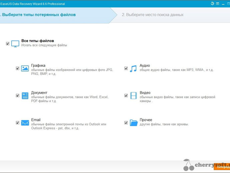Click description mentioning Word, Excel, PDF
Image resolution: width=230 pixels, height=173 pixels.
pos(70,99)
